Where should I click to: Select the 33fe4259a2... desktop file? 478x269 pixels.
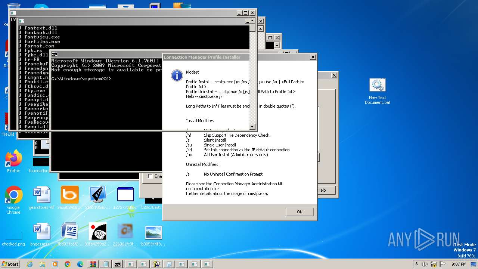coord(97,235)
